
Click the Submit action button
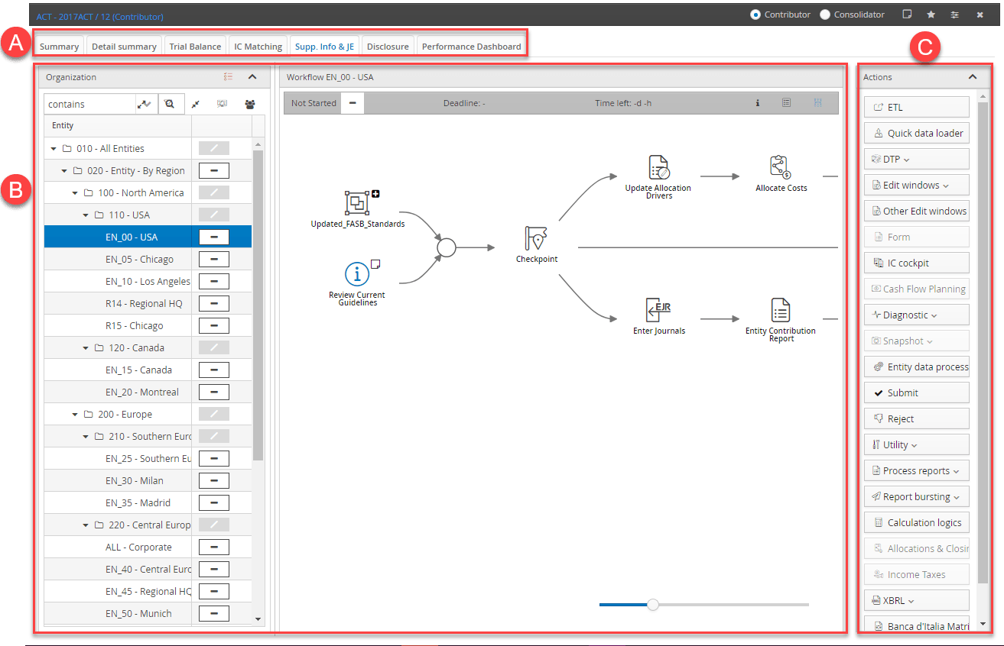tap(917, 392)
